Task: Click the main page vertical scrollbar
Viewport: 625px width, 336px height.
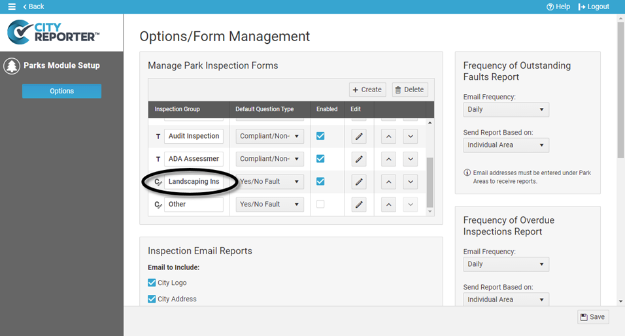Action: (620, 90)
